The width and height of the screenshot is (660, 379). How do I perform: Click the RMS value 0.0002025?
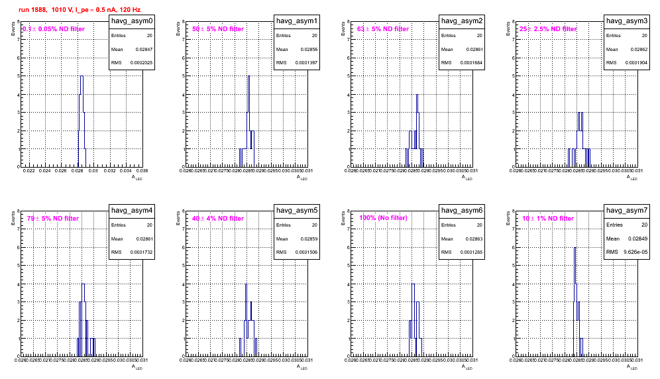coord(141,63)
